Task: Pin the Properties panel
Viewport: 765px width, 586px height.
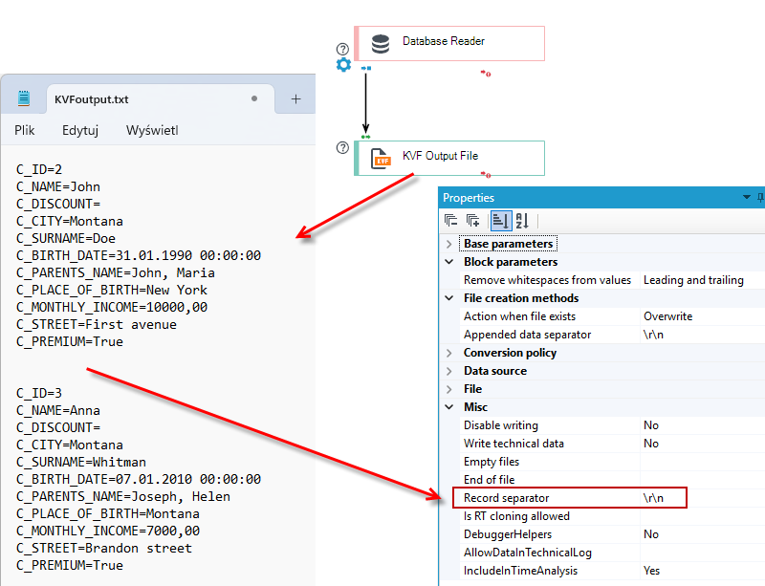Action: [x=760, y=197]
